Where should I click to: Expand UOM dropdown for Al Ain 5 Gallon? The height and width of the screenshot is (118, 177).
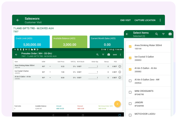tap(50, 78)
